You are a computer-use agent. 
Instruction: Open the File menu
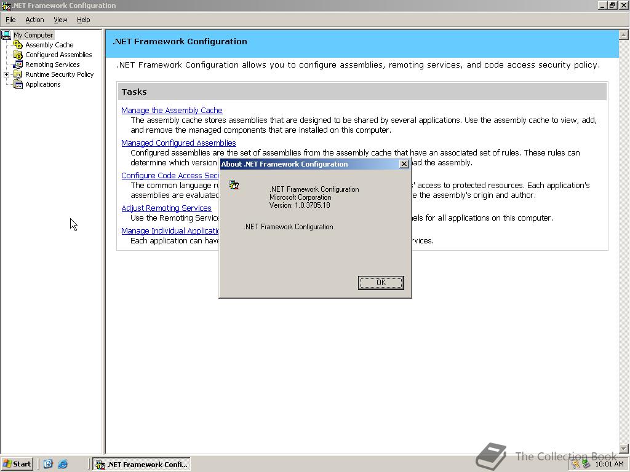click(10, 20)
